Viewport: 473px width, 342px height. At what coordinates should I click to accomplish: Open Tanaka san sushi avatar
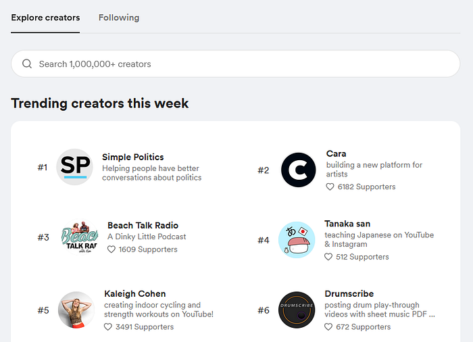click(x=297, y=240)
